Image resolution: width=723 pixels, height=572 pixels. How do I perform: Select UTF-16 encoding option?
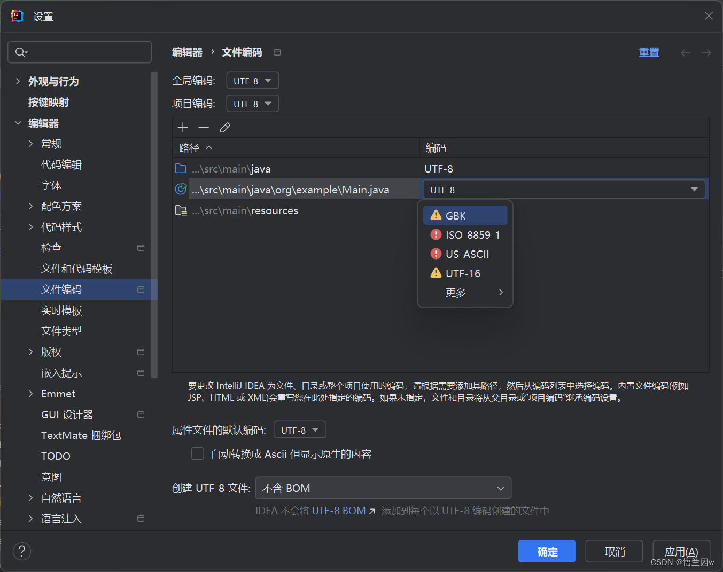465,273
